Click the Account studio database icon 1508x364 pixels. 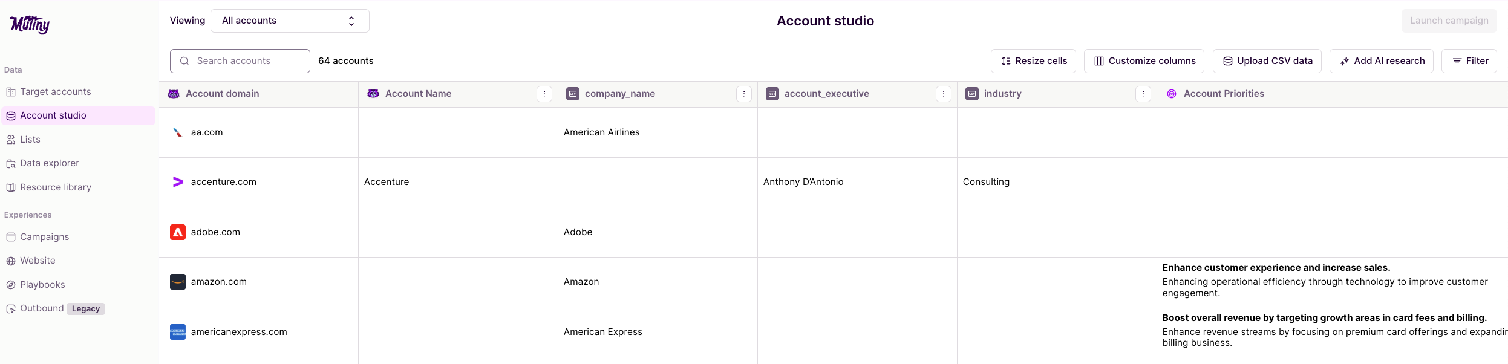(x=11, y=115)
